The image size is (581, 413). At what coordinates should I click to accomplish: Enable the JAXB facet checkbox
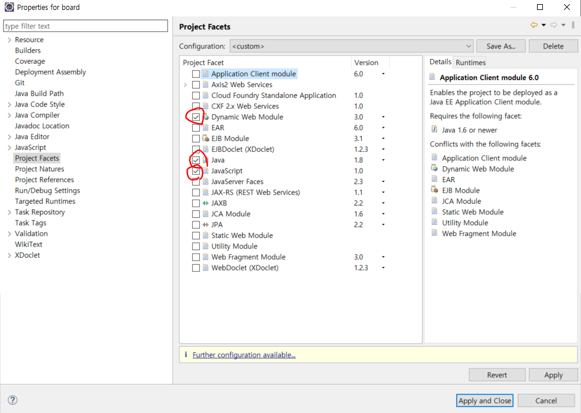pos(196,203)
